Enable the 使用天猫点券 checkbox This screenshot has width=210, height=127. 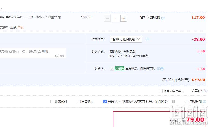tap(161, 91)
